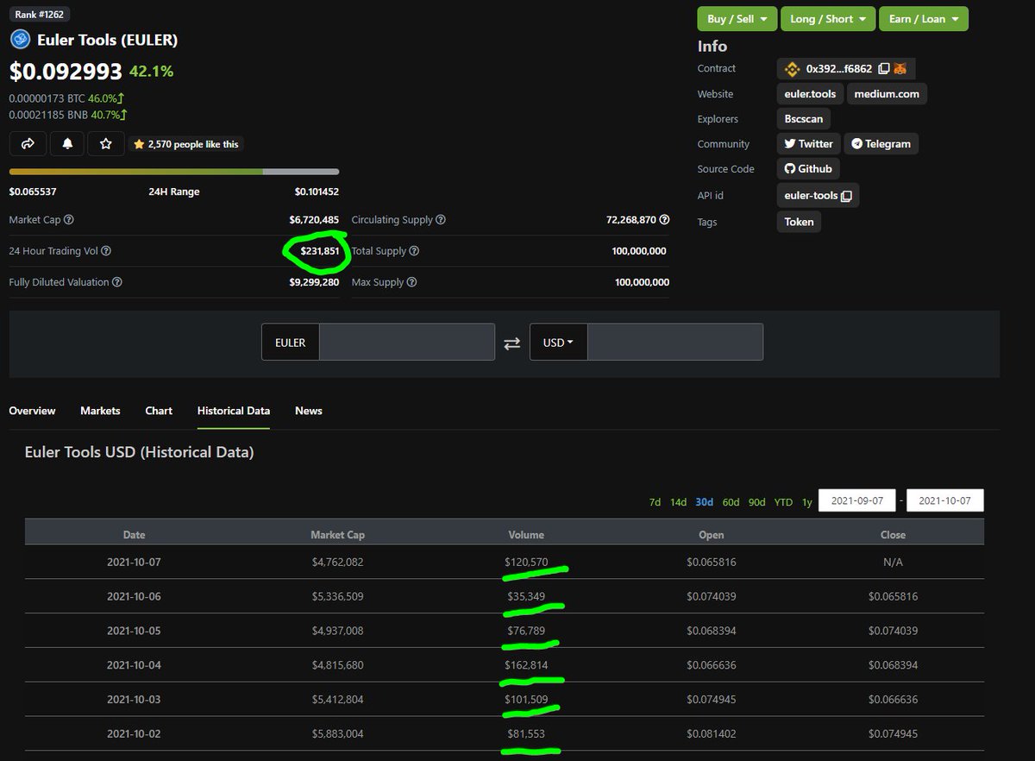The width and height of the screenshot is (1035, 761).
Task: Open the medium.com website link
Action: point(887,94)
